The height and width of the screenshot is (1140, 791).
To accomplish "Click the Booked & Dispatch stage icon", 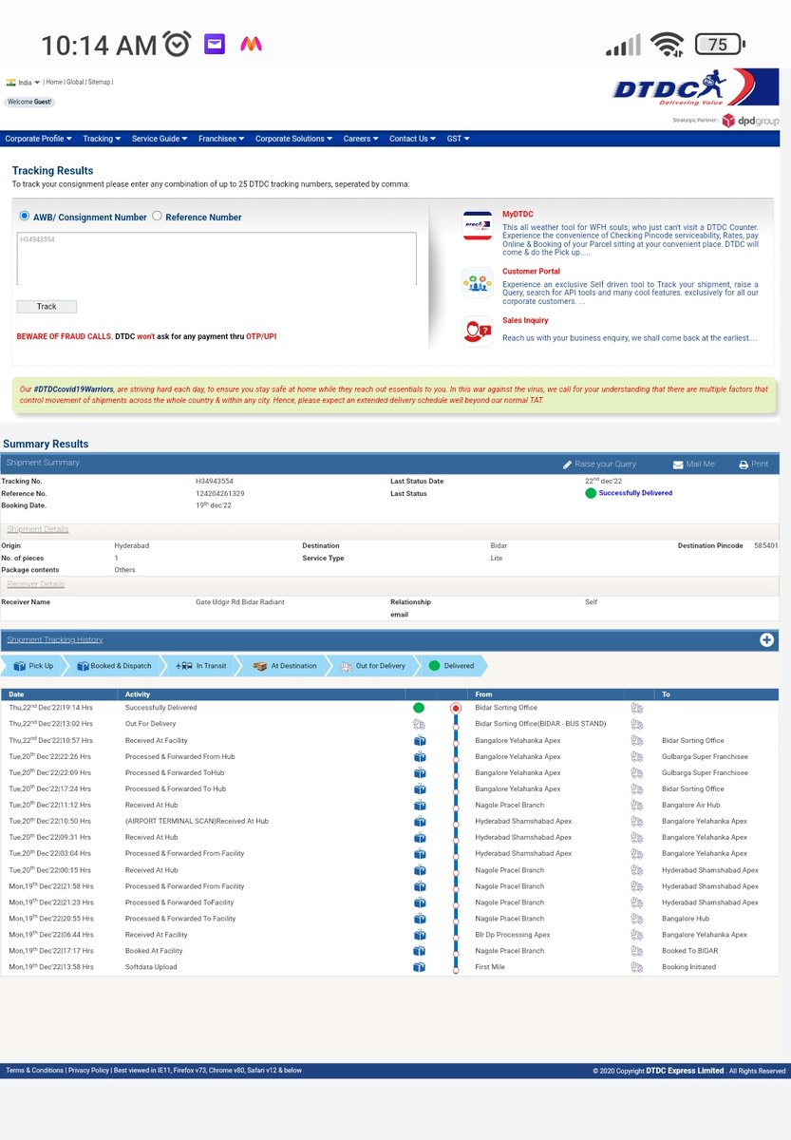I will click(x=83, y=666).
